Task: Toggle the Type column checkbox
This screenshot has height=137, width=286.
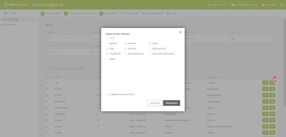Action: click(x=107, y=49)
